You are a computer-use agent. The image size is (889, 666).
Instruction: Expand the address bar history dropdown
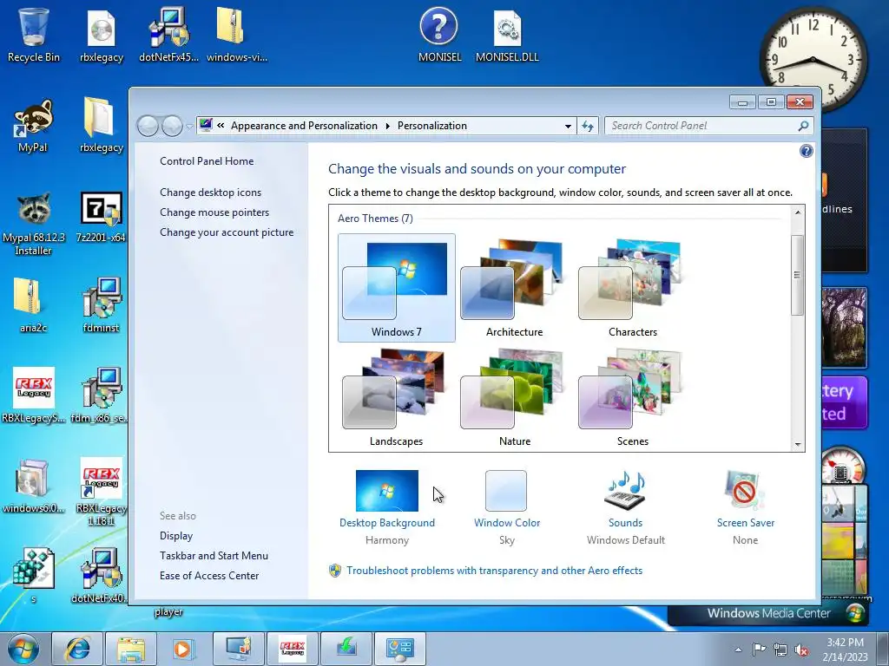click(x=568, y=127)
